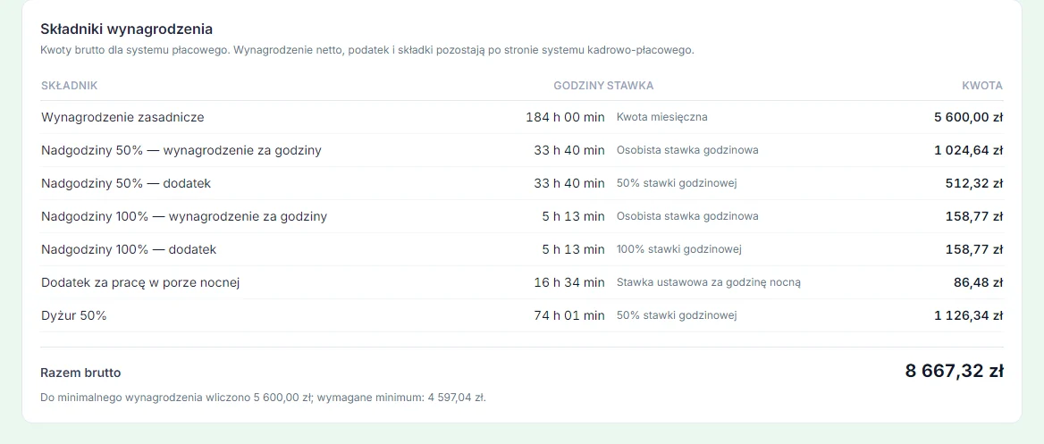
Task: Select 'Nadgodziny 100% — wynagrodzenie za godziny'
Action: pos(184,216)
